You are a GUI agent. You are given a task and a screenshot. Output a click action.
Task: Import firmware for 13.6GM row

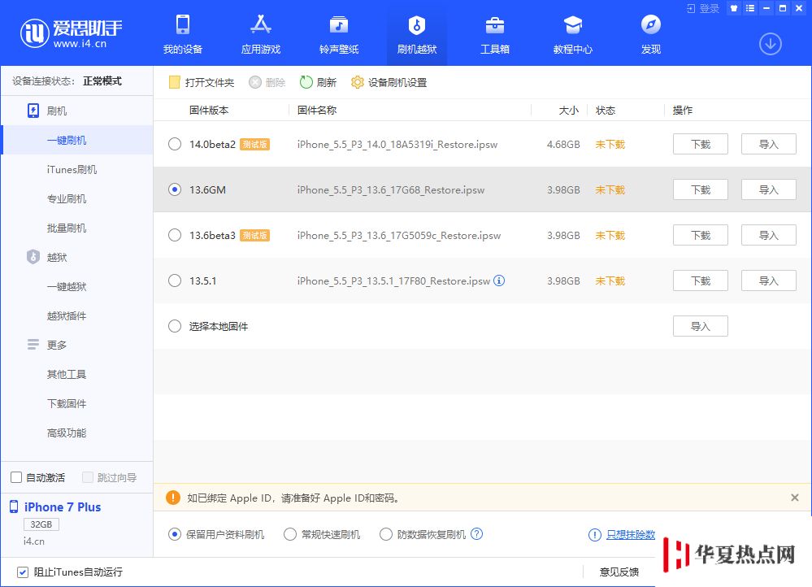(x=768, y=189)
